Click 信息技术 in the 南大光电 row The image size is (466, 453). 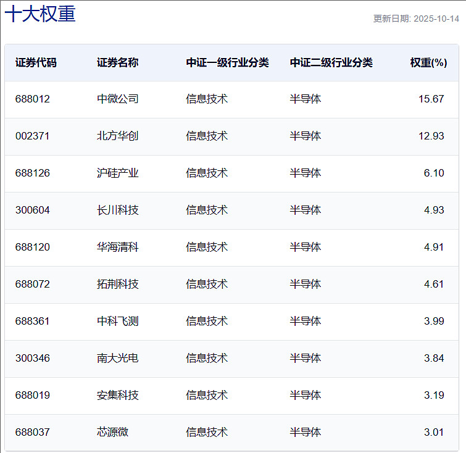207,358
